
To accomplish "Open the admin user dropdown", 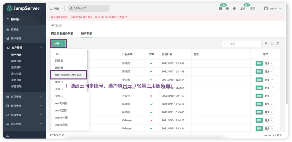I will [x=276, y=9].
